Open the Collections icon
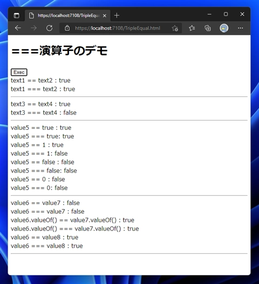 (x=208, y=28)
